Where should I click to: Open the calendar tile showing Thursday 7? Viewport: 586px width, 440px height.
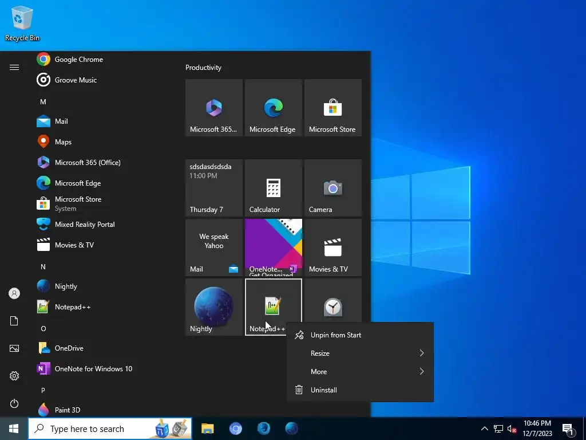point(214,188)
